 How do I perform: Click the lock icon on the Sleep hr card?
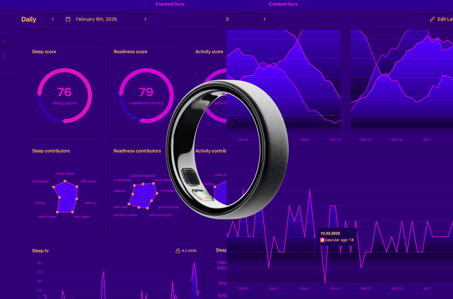pyautogui.click(x=178, y=251)
